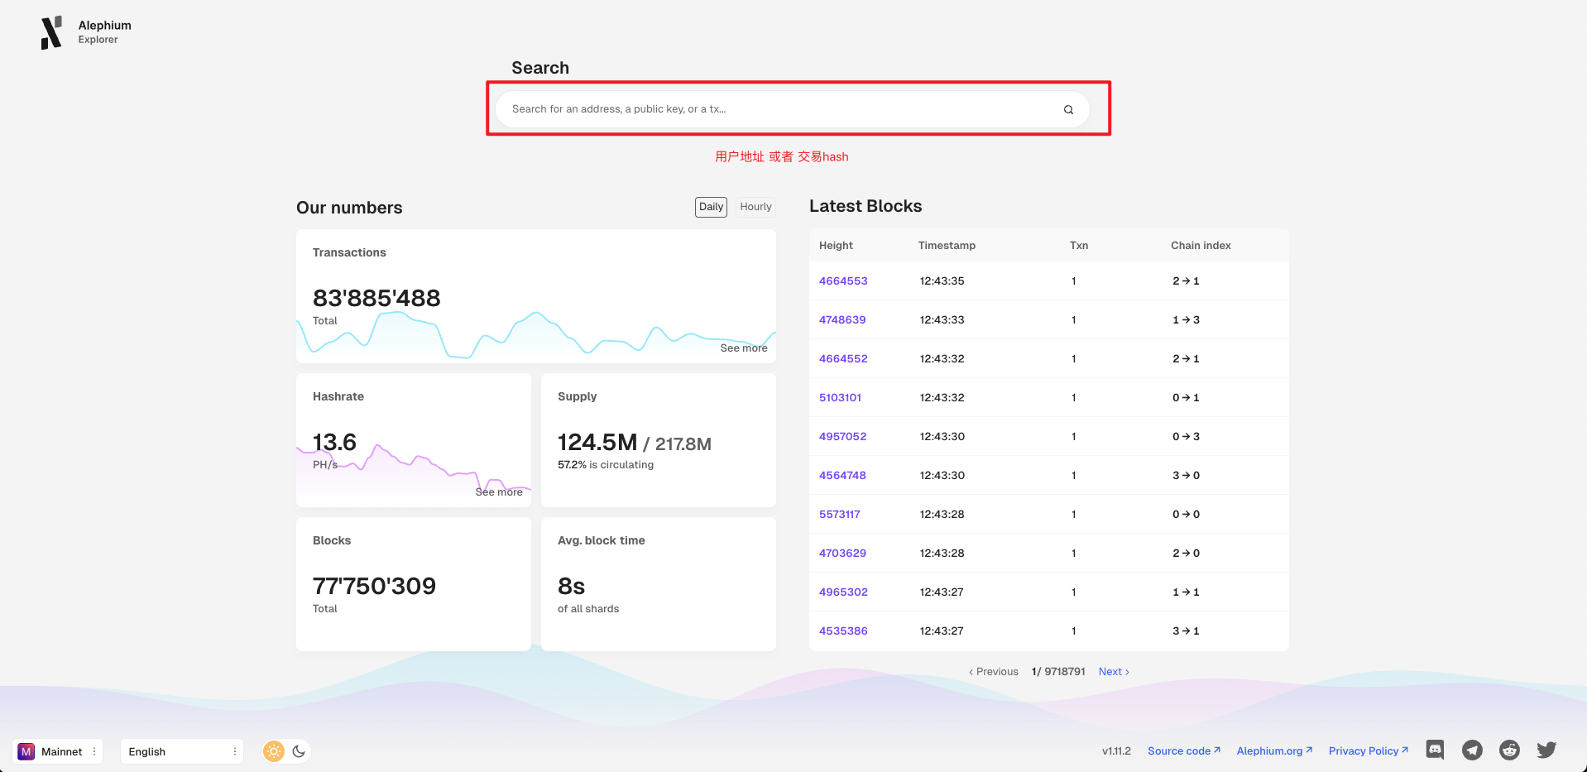This screenshot has width=1587, height=772.
Task: Open the Reddit icon in footer
Action: click(1509, 750)
